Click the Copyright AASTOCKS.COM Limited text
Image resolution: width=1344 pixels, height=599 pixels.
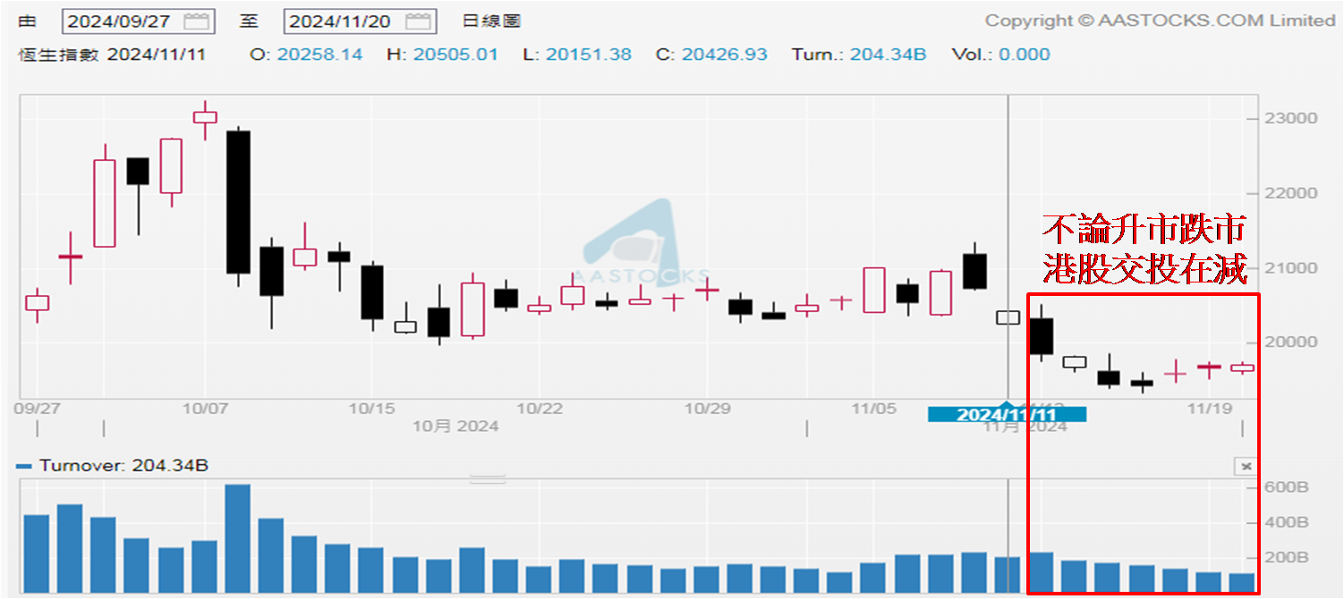(1159, 21)
